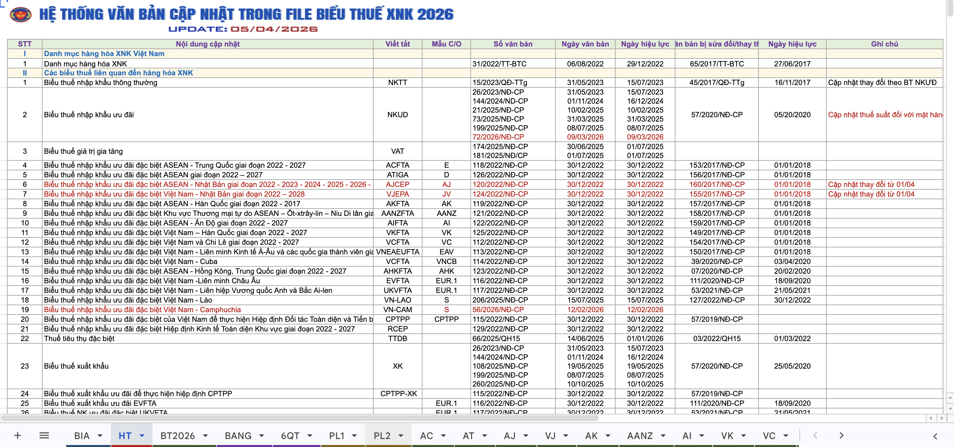
Task: Select cell '66/2025/QH15'
Action: [513, 339]
